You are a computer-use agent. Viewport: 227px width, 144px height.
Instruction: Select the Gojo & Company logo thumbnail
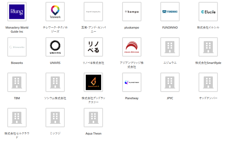coord(93,12)
